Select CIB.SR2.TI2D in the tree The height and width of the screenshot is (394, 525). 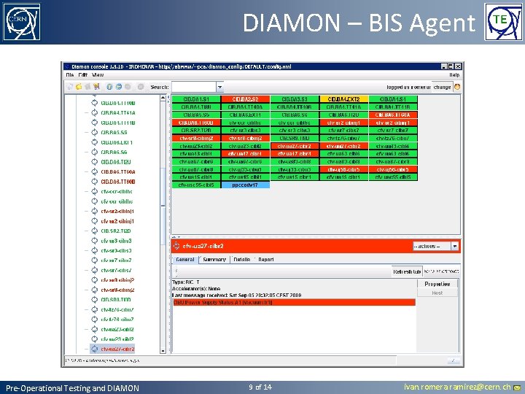click(116, 231)
